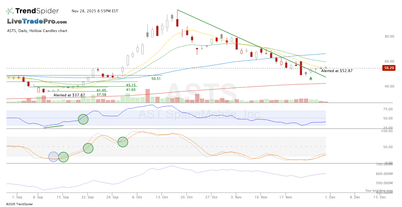Click the 'Your local time zone' text
This screenshot has height=207, width=402.
coord(379,191)
